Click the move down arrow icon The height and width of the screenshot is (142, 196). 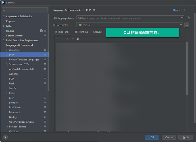click(73, 39)
